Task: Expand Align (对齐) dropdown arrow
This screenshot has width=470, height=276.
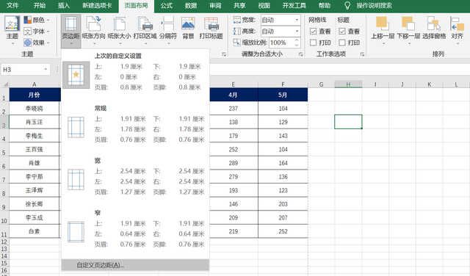Action: tap(458, 44)
